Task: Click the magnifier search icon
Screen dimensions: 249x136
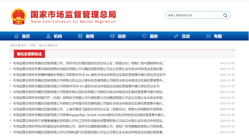Action: click(x=225, y=15)
